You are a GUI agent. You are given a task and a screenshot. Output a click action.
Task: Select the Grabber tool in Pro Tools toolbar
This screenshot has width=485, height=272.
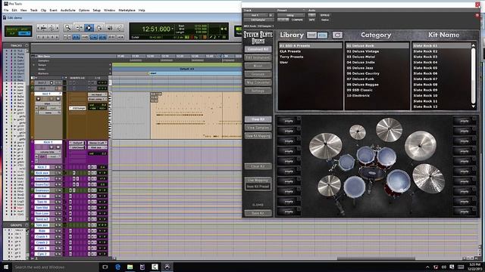(x=99, y=28)
